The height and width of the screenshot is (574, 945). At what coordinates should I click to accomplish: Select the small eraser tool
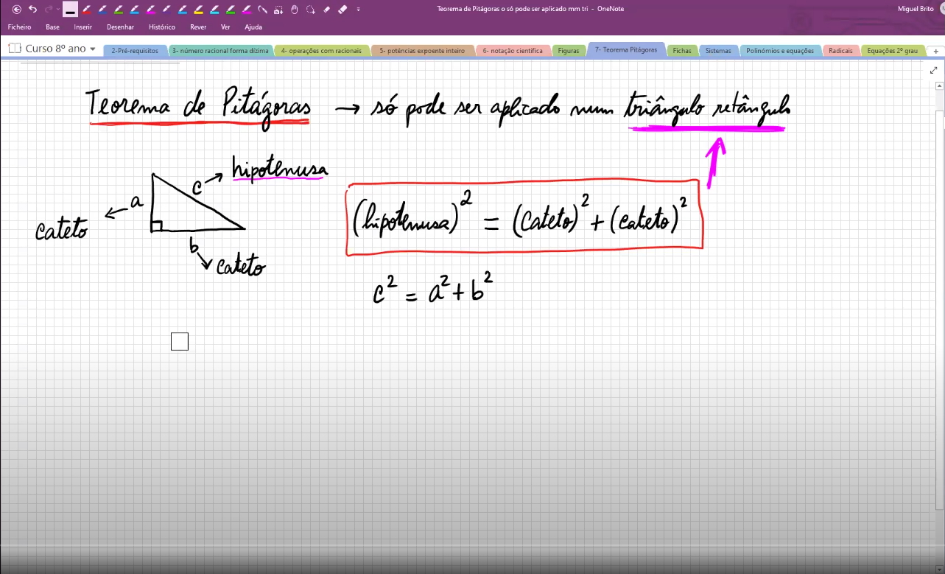pos(326,10)
